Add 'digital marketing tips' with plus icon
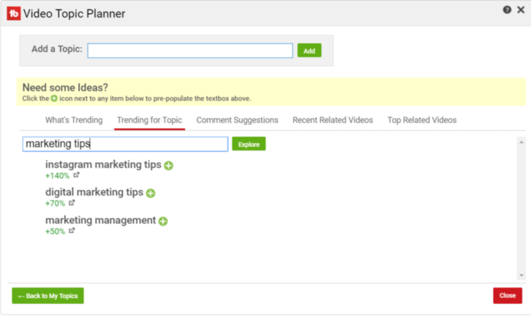Image resolution: width=531 pixels, height=317 pixels. (151, 194)
